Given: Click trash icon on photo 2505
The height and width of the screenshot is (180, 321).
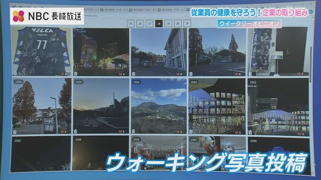Looking at the screenshot, I should 76,131.
